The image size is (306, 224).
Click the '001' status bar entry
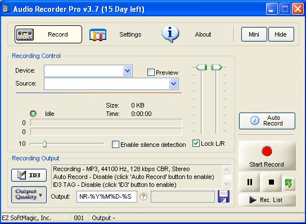(x=79, y=218)
